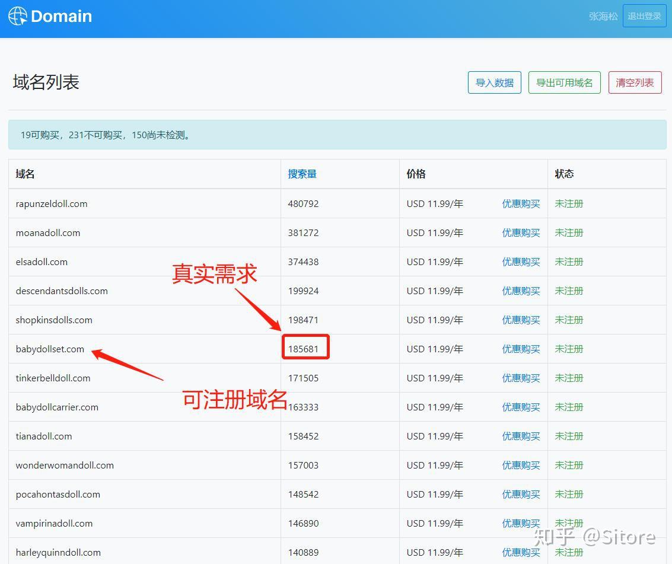The height and width of the screenshot is (564, 672).
Task: Open the Domain brand title link
Action: point(61,16)
